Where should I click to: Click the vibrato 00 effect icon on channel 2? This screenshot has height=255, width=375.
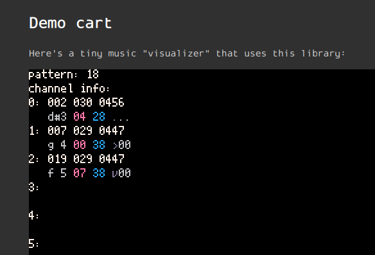click(121, 173)
